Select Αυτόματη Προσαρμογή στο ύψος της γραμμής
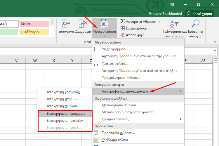Viewport: 219px width, 146px height. 138,56
